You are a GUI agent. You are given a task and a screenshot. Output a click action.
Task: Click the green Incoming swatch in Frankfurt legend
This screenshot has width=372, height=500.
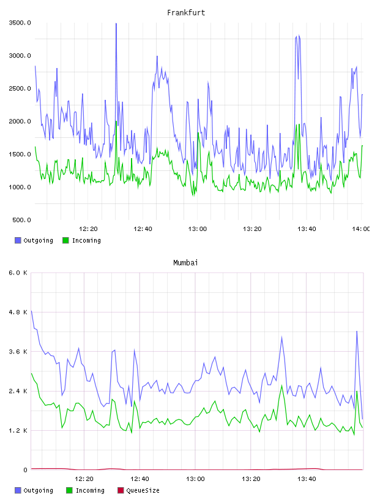click(x=65, y=240)
